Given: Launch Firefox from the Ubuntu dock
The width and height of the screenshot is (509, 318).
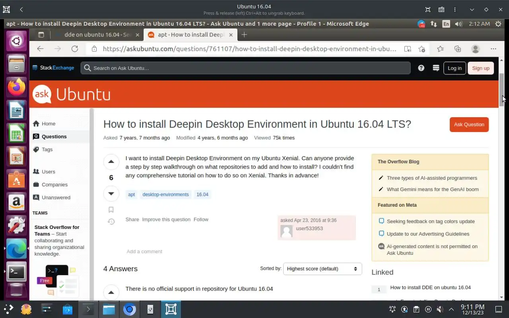Looking at the screenshot, I should (x=16, y=87).
